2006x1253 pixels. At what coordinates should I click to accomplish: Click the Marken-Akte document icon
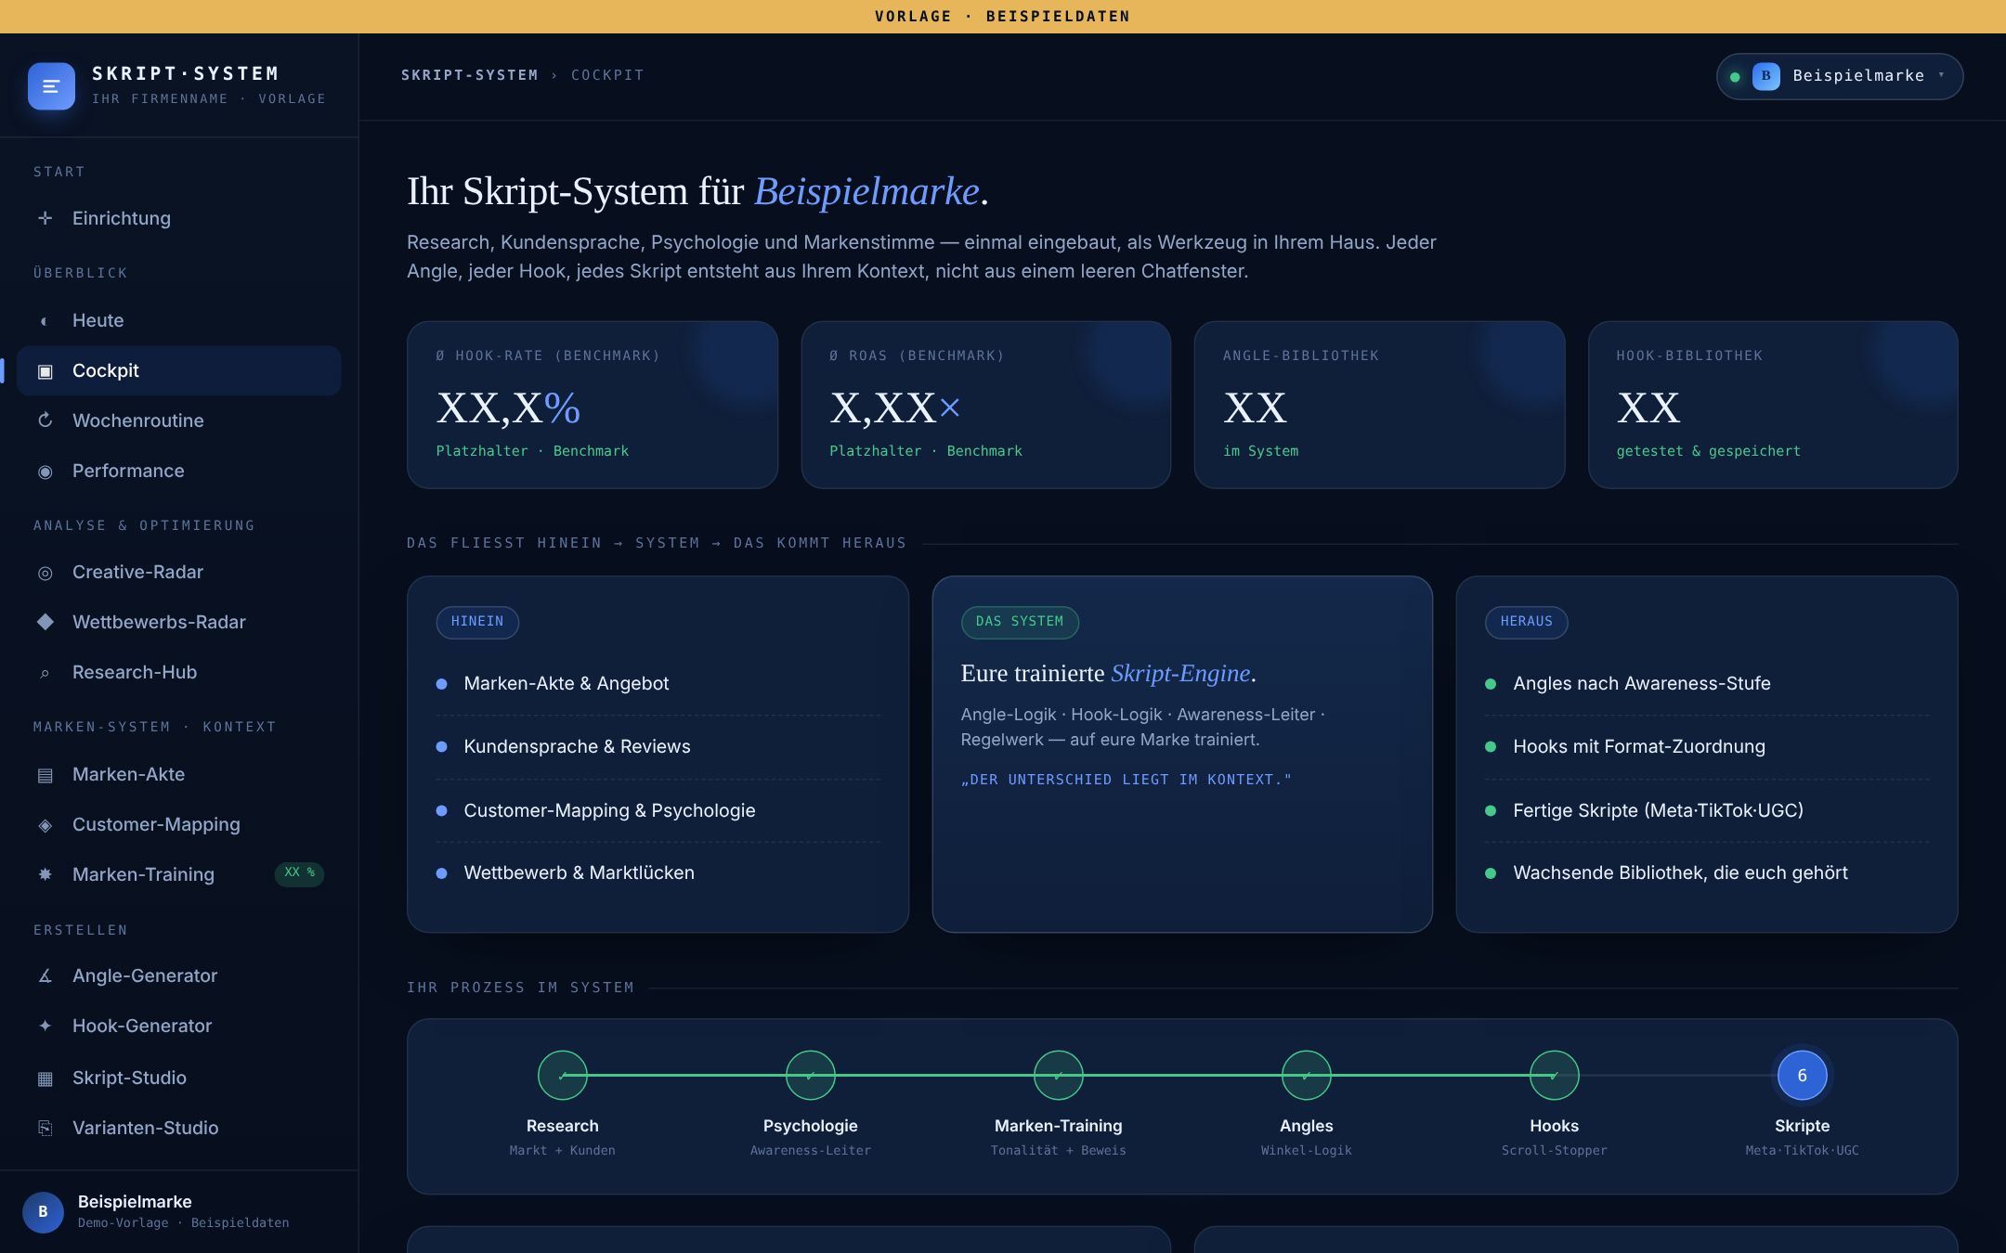tap(45, 775)
